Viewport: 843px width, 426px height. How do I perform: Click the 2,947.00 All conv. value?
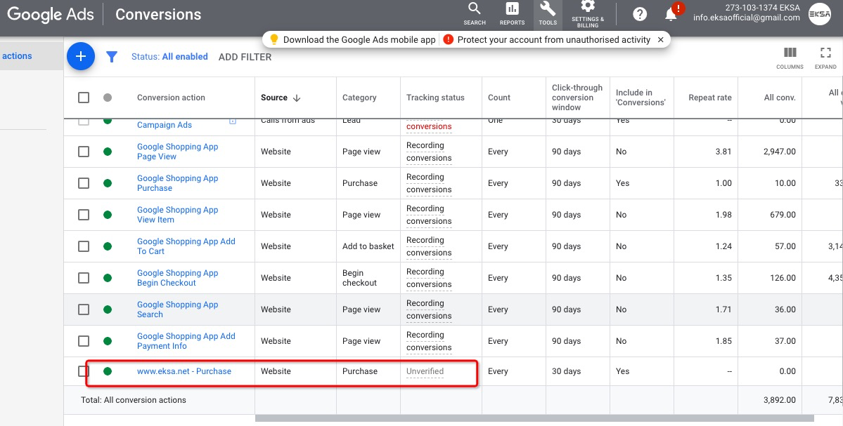click(780, 152)
